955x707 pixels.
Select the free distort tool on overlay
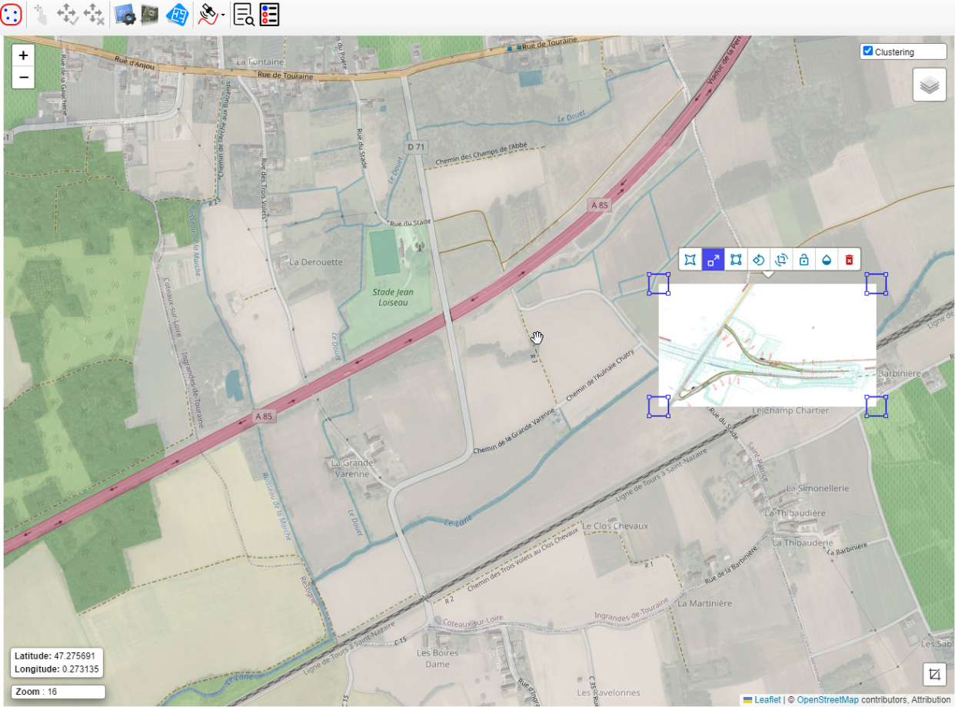[x=690, y=260]
